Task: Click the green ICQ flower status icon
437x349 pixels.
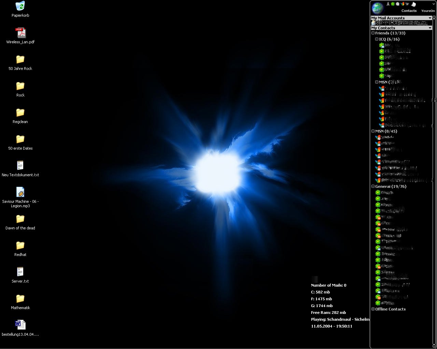Action: point(393,4)
